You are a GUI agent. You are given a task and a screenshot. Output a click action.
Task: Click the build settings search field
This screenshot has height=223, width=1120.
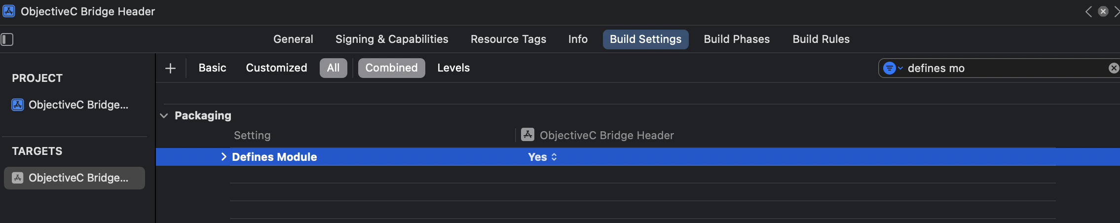[1004, 68]
